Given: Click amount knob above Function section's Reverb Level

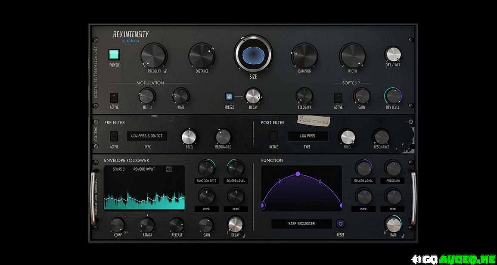Looking at the screenshot, I should coord(363,168).
